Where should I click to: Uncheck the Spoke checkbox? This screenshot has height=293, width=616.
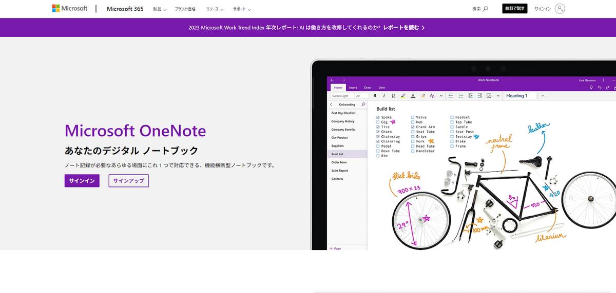[378, 117]
